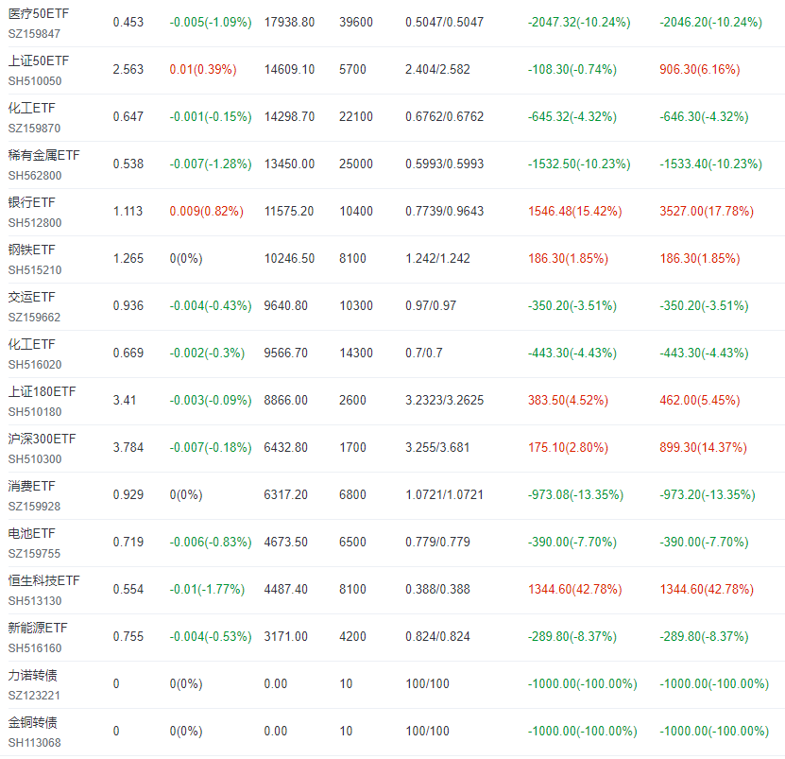Click profit value 906.30(6.16%)

(x=699, y=69)
